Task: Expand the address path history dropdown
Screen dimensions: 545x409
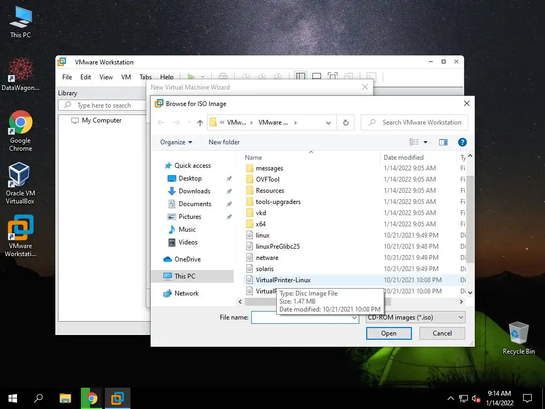Action: tap(328, 123)
